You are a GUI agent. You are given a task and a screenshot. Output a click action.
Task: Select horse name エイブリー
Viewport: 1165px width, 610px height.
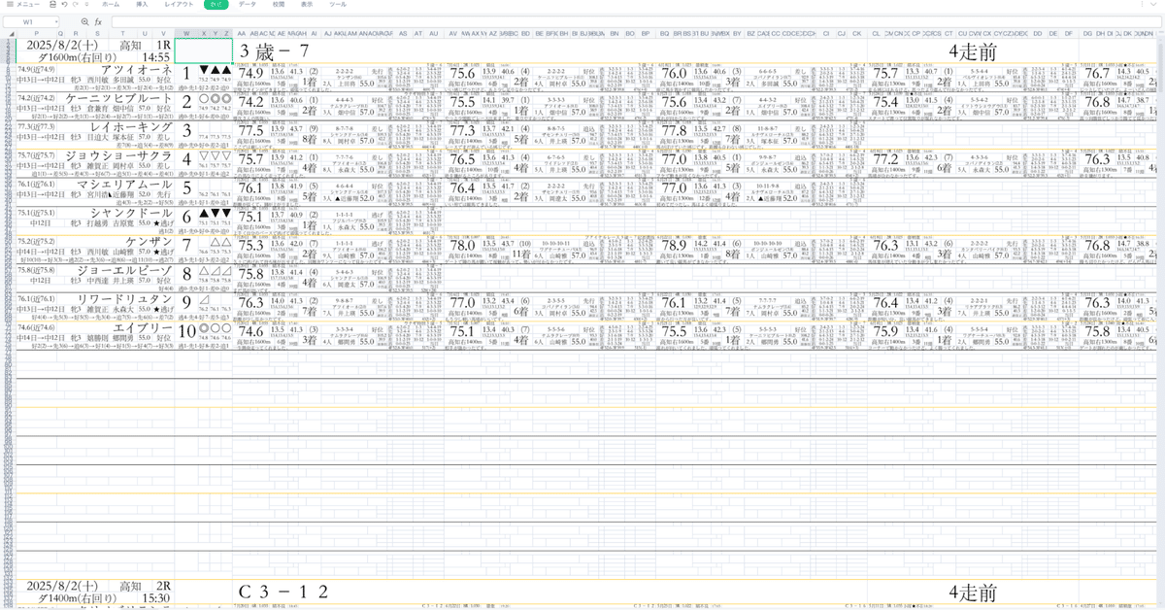point(144,328)
